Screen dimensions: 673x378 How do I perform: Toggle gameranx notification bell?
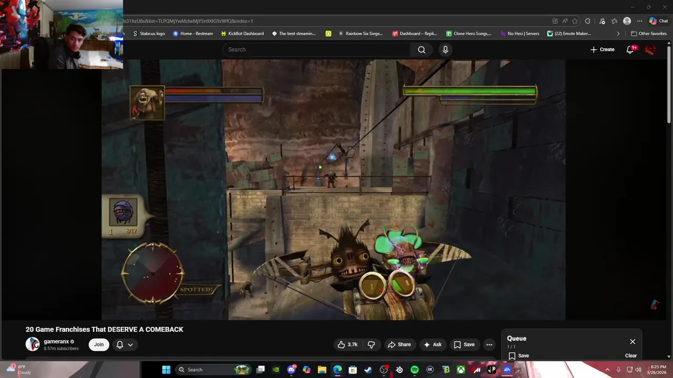tap(120, 344)
